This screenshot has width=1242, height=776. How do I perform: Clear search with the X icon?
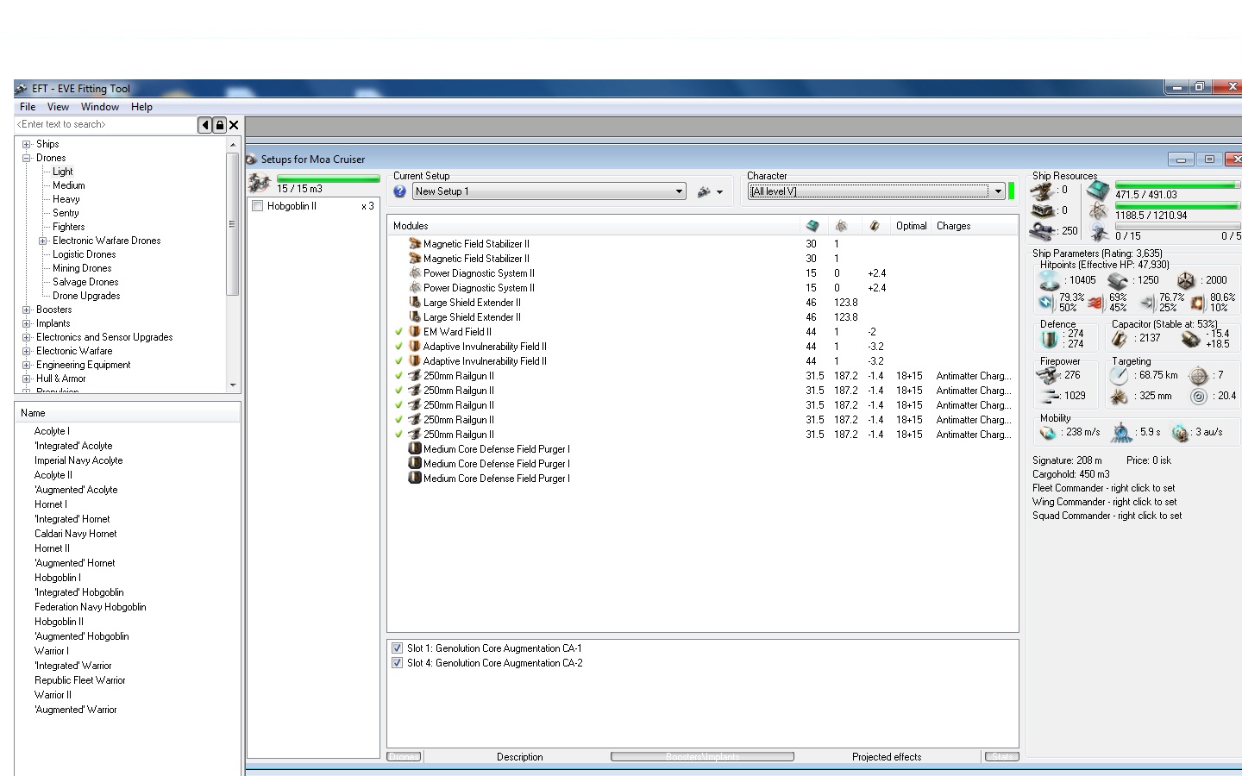[x=234, y=125]
